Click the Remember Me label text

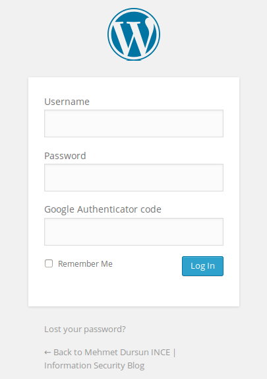(85, 263)
